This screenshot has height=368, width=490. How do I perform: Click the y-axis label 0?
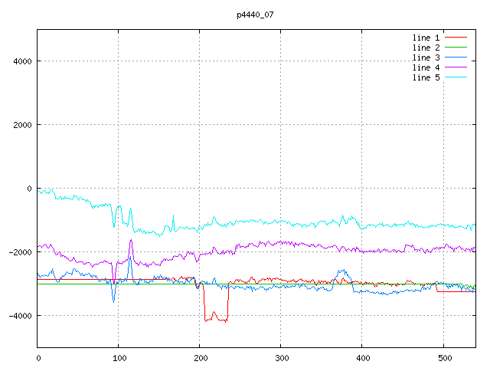29,189
